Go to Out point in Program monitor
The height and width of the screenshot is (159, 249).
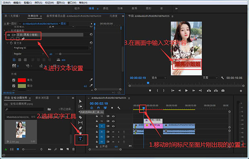tap(200, 91)
